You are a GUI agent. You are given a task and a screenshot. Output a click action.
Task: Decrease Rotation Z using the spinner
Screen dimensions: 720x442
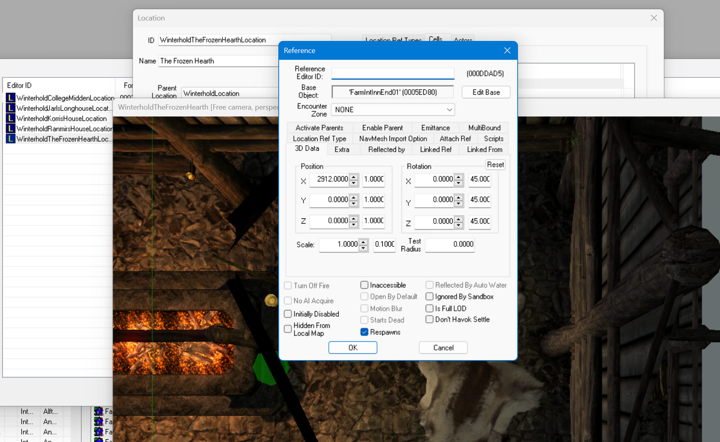pos(459,224)
